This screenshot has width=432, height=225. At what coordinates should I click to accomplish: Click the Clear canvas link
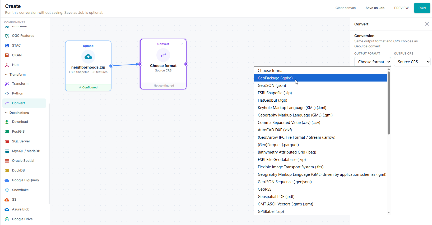(346, 8)
